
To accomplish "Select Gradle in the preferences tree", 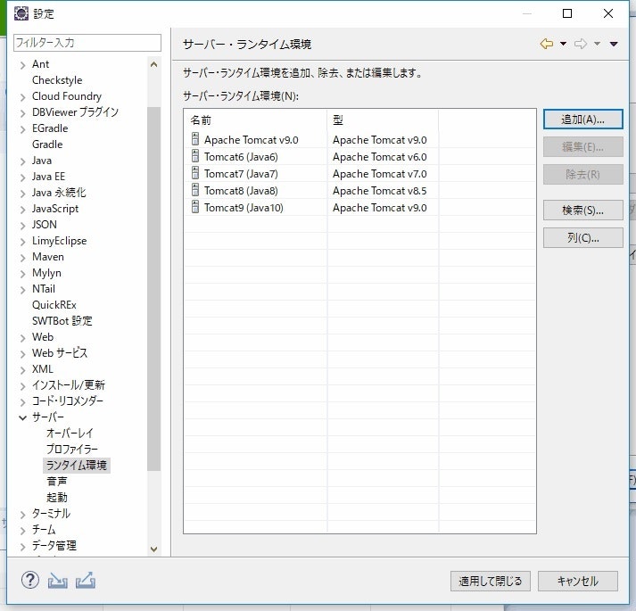I will pos(47,144).
